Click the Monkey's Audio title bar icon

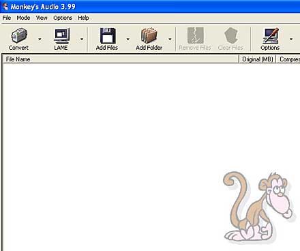(5, 6)
